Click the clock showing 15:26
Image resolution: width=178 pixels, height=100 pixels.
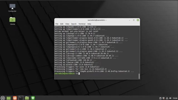click(x=175, y=98)
